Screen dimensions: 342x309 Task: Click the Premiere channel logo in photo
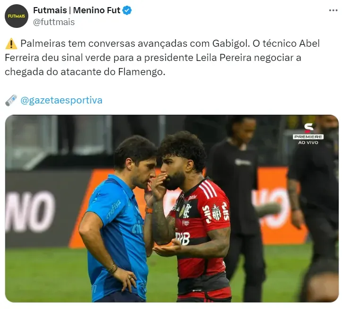pos(308,131)
